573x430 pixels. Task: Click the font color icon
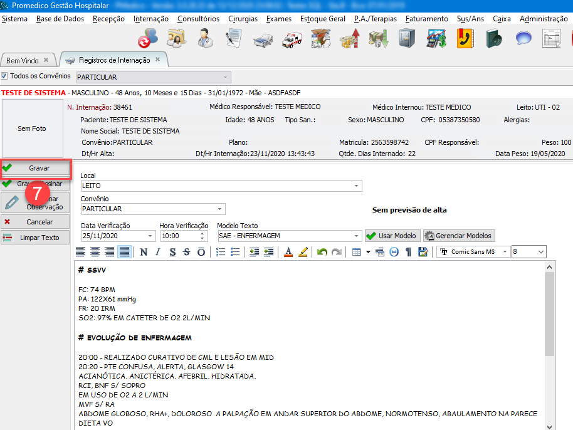tap(288, 252)
